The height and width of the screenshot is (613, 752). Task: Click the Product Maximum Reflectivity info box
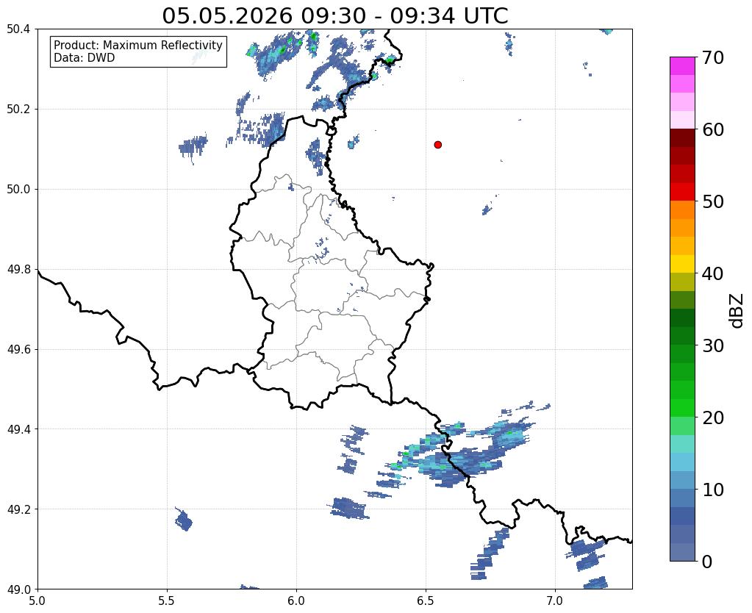pos(138,51)
